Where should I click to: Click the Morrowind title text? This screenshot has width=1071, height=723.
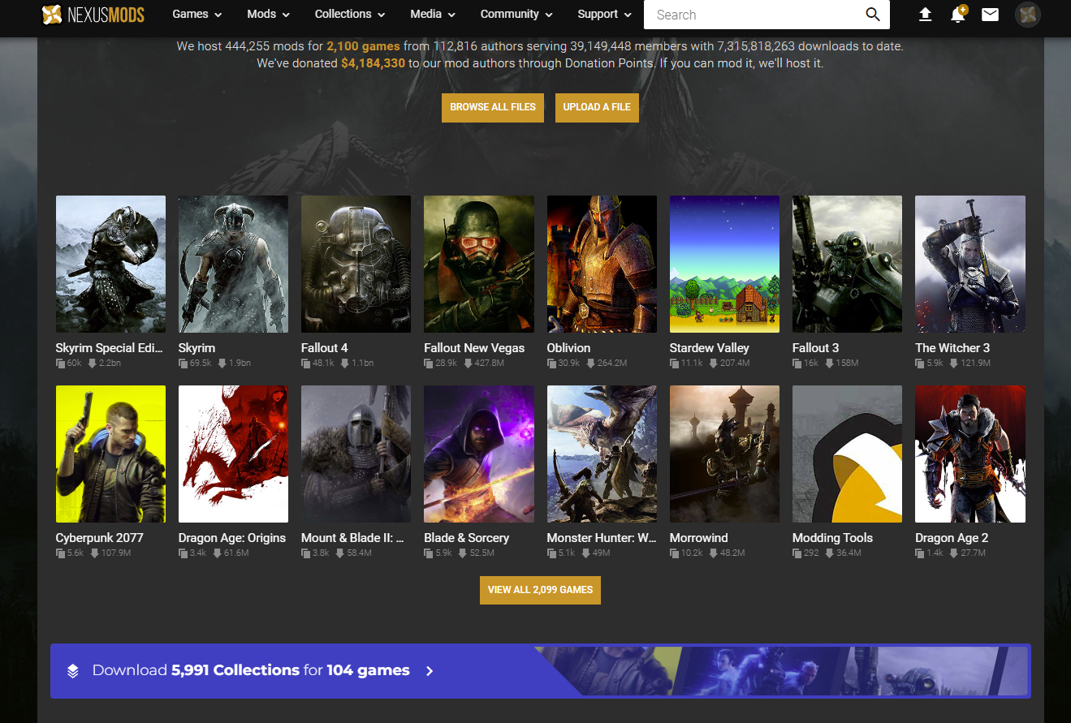[x=698, y=537]
